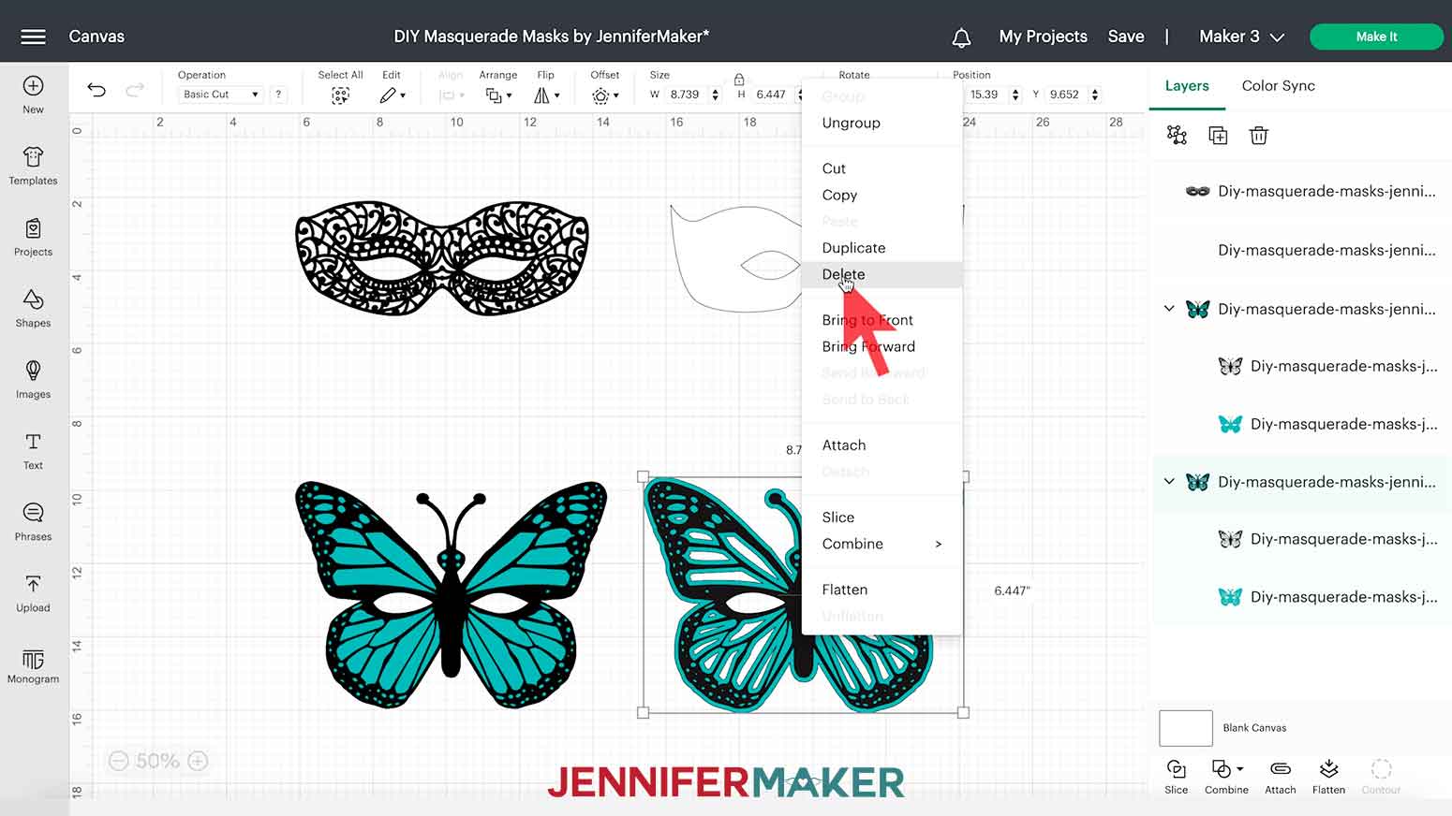Collapse the selected butterfly layer group
1452x816 pixels.
1169,481
